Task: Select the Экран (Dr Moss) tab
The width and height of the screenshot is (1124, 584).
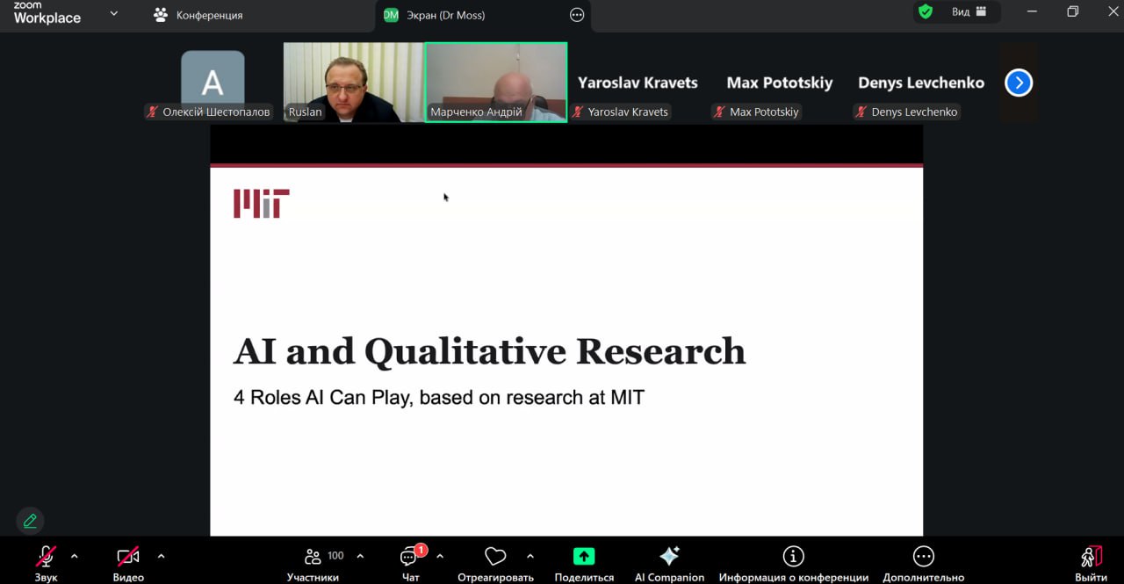Action: (445, 15)
